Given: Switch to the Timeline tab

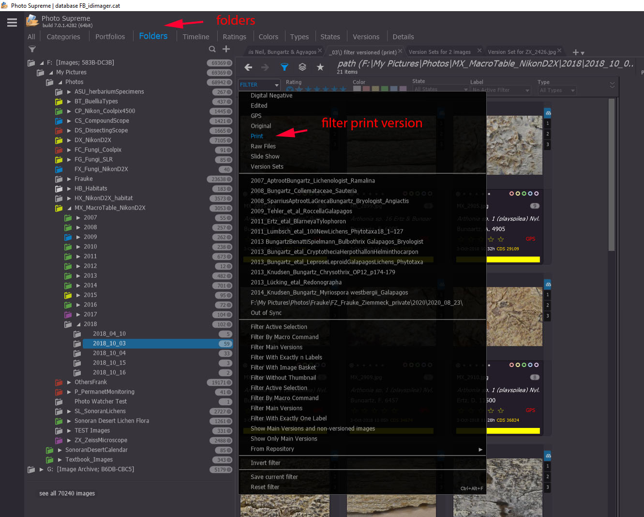Looking at the screenshot, I should [196, 37].
